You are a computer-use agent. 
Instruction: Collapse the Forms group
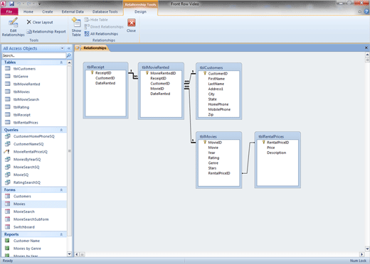tap(61, 190)
